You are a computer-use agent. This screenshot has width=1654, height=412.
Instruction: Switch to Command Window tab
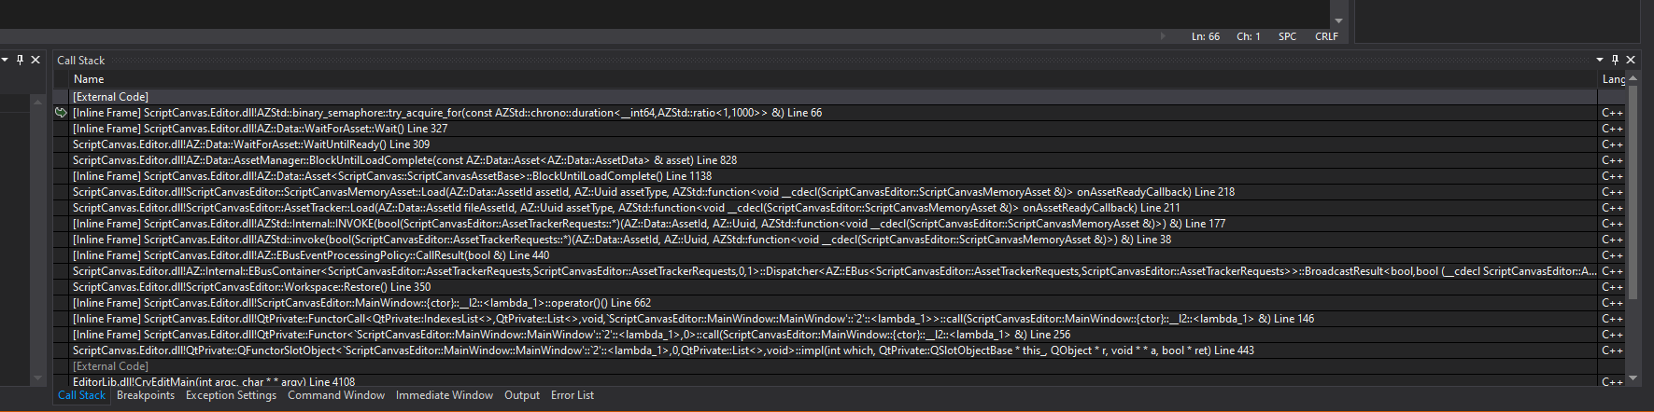click(336, 395)
